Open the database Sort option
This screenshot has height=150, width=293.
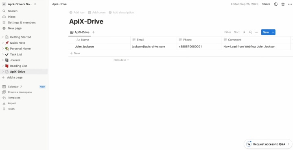(237, 32)
